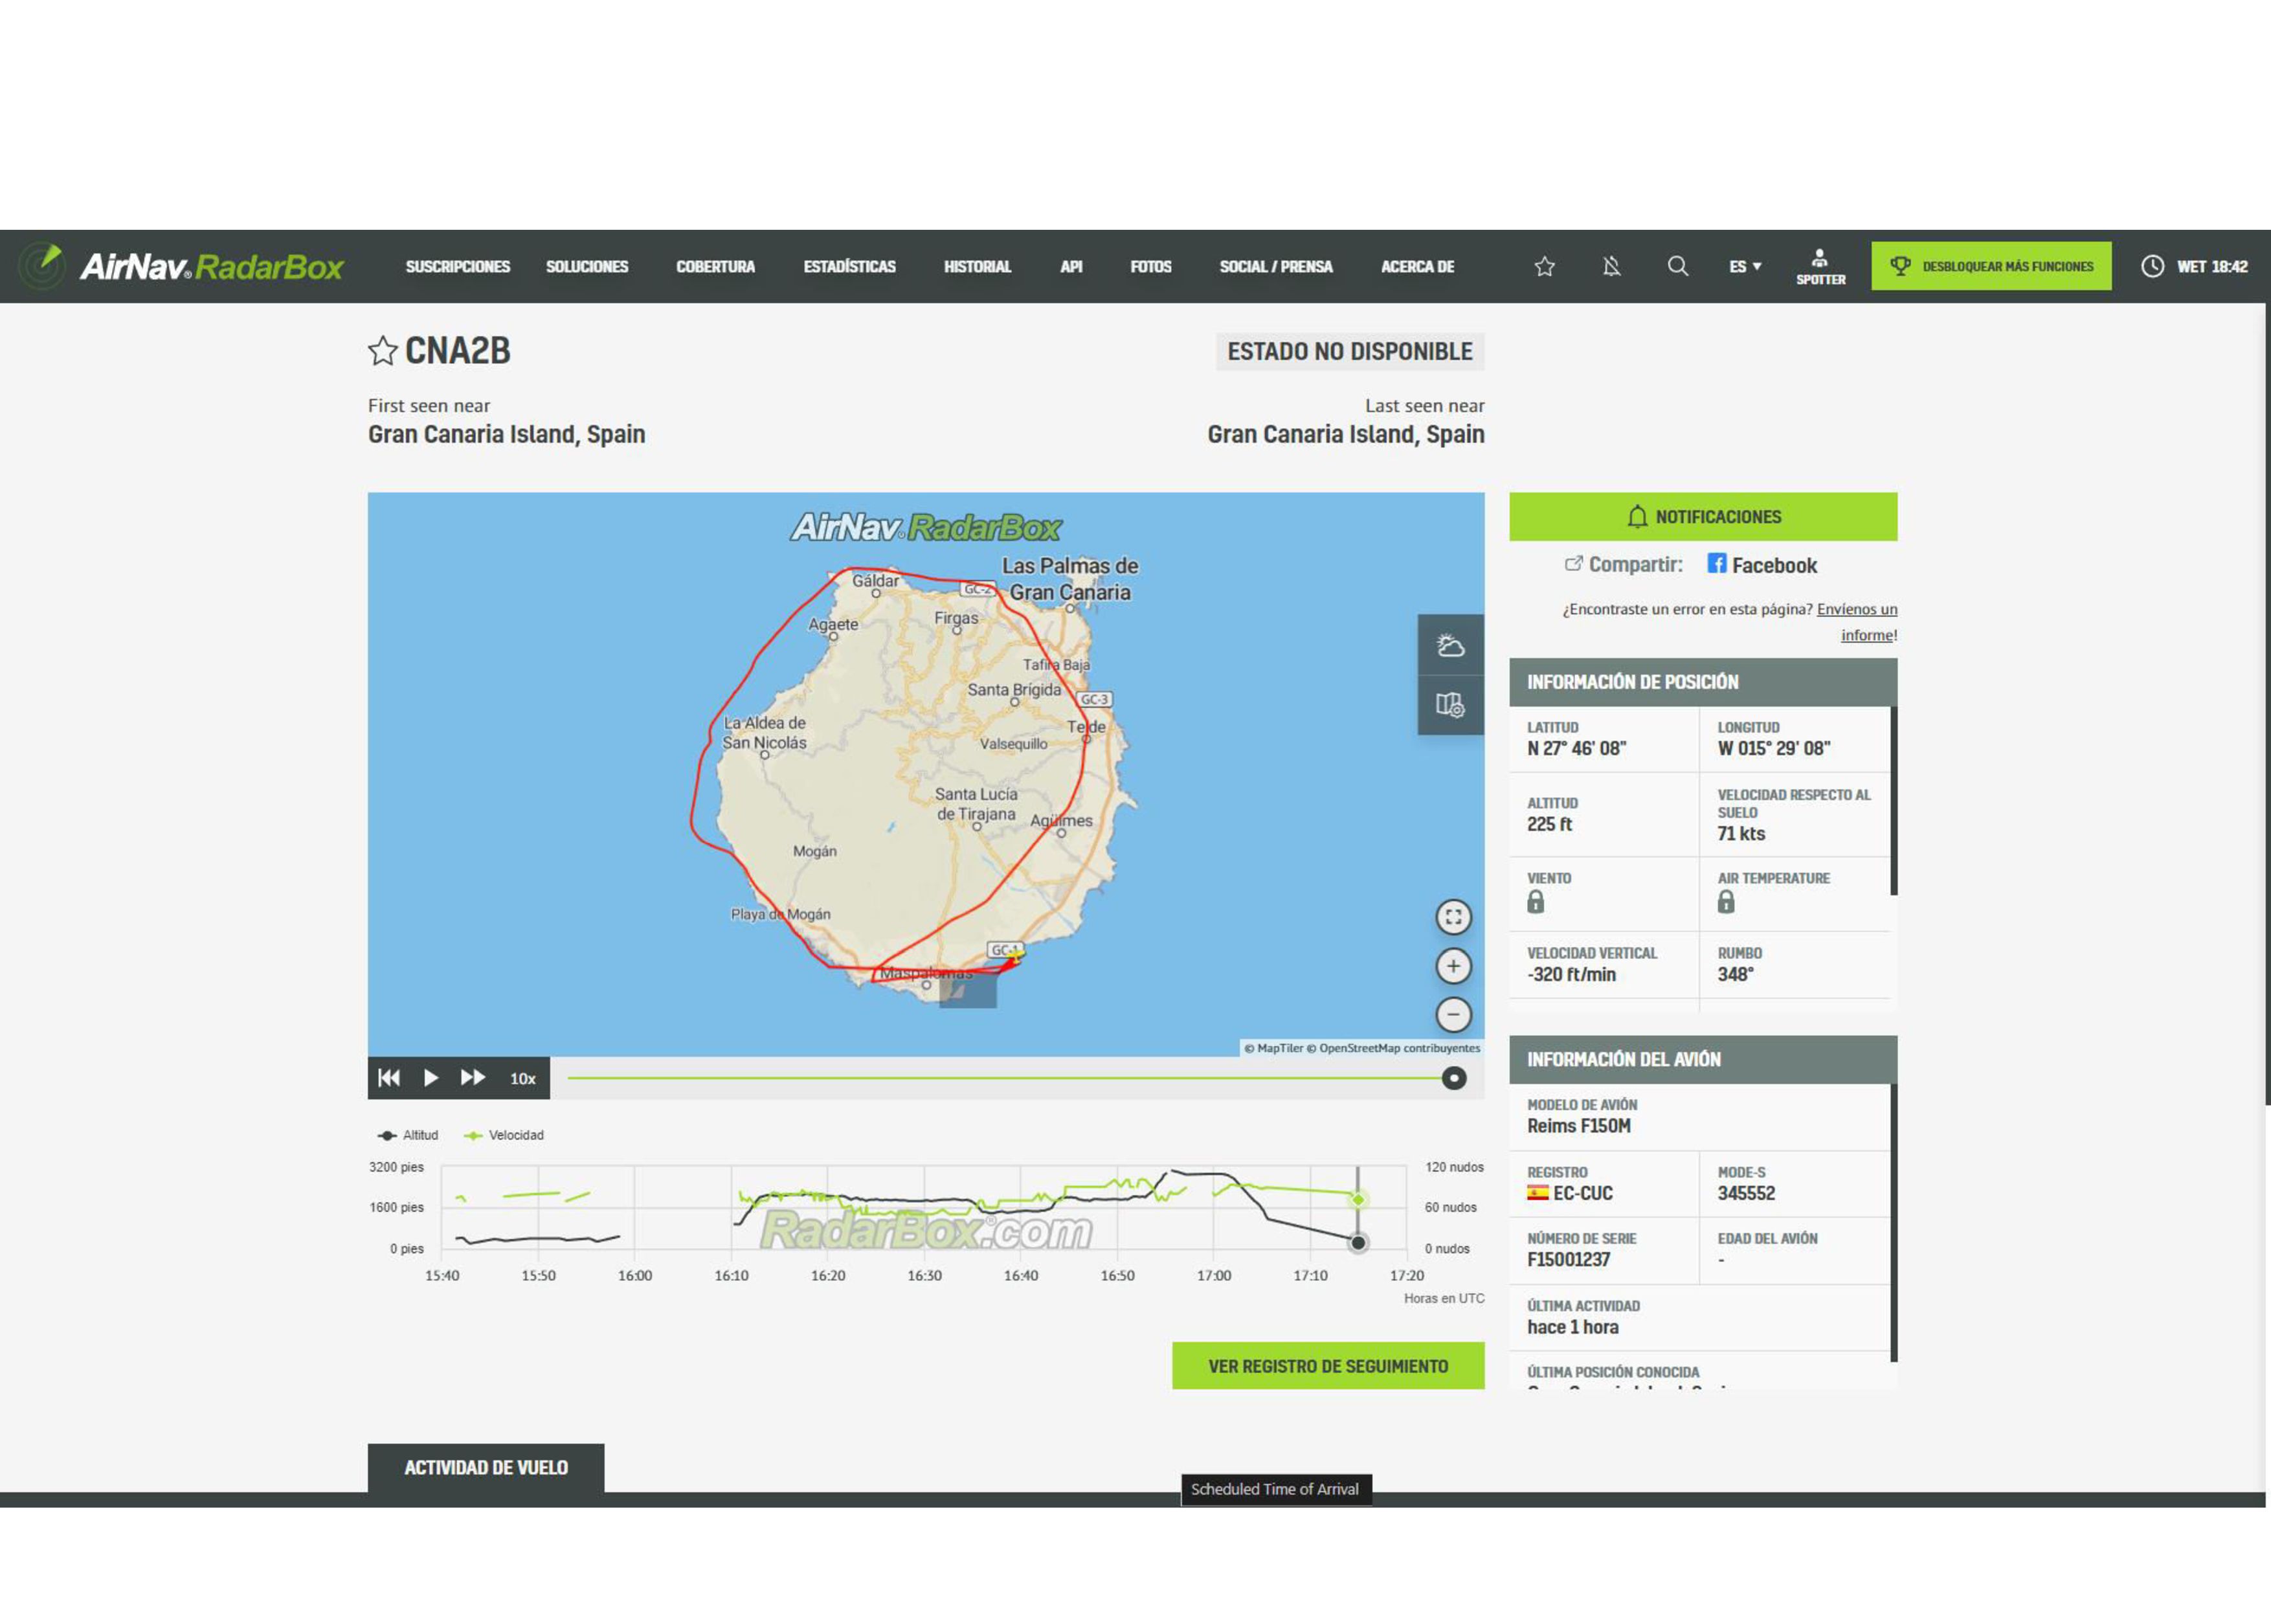
Task: Zoom out on the map
Action: [1453, 1014]
